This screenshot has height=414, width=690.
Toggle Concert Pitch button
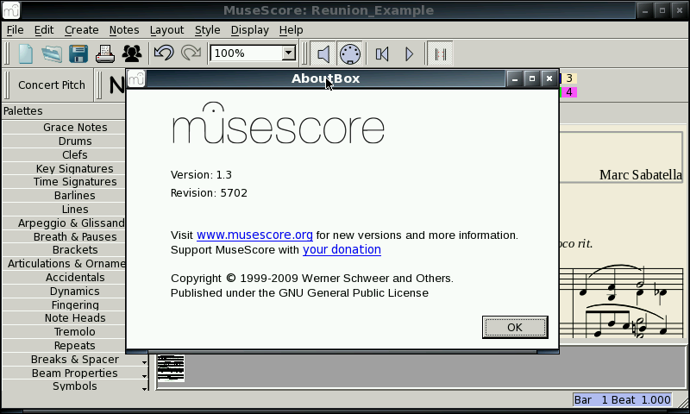pos(52,85)
